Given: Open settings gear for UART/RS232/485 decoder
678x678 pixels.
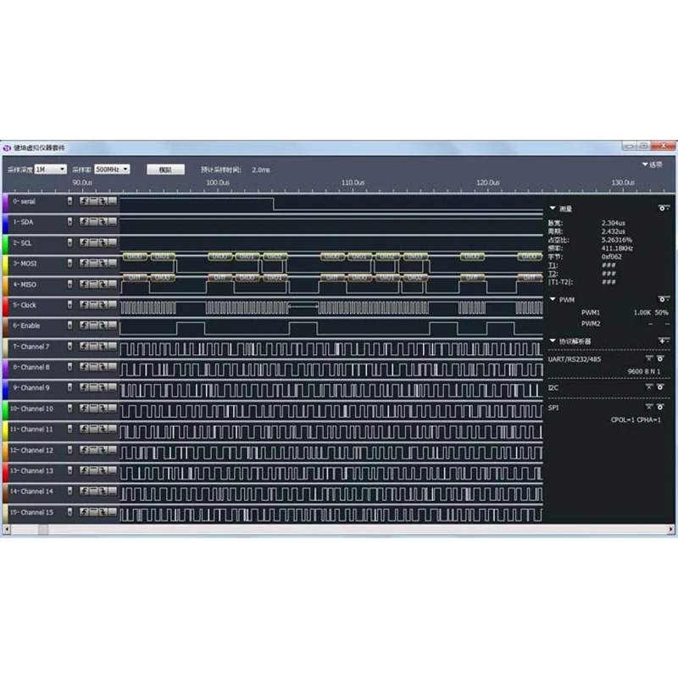Looking at the screenshot, I should (660, 358).
